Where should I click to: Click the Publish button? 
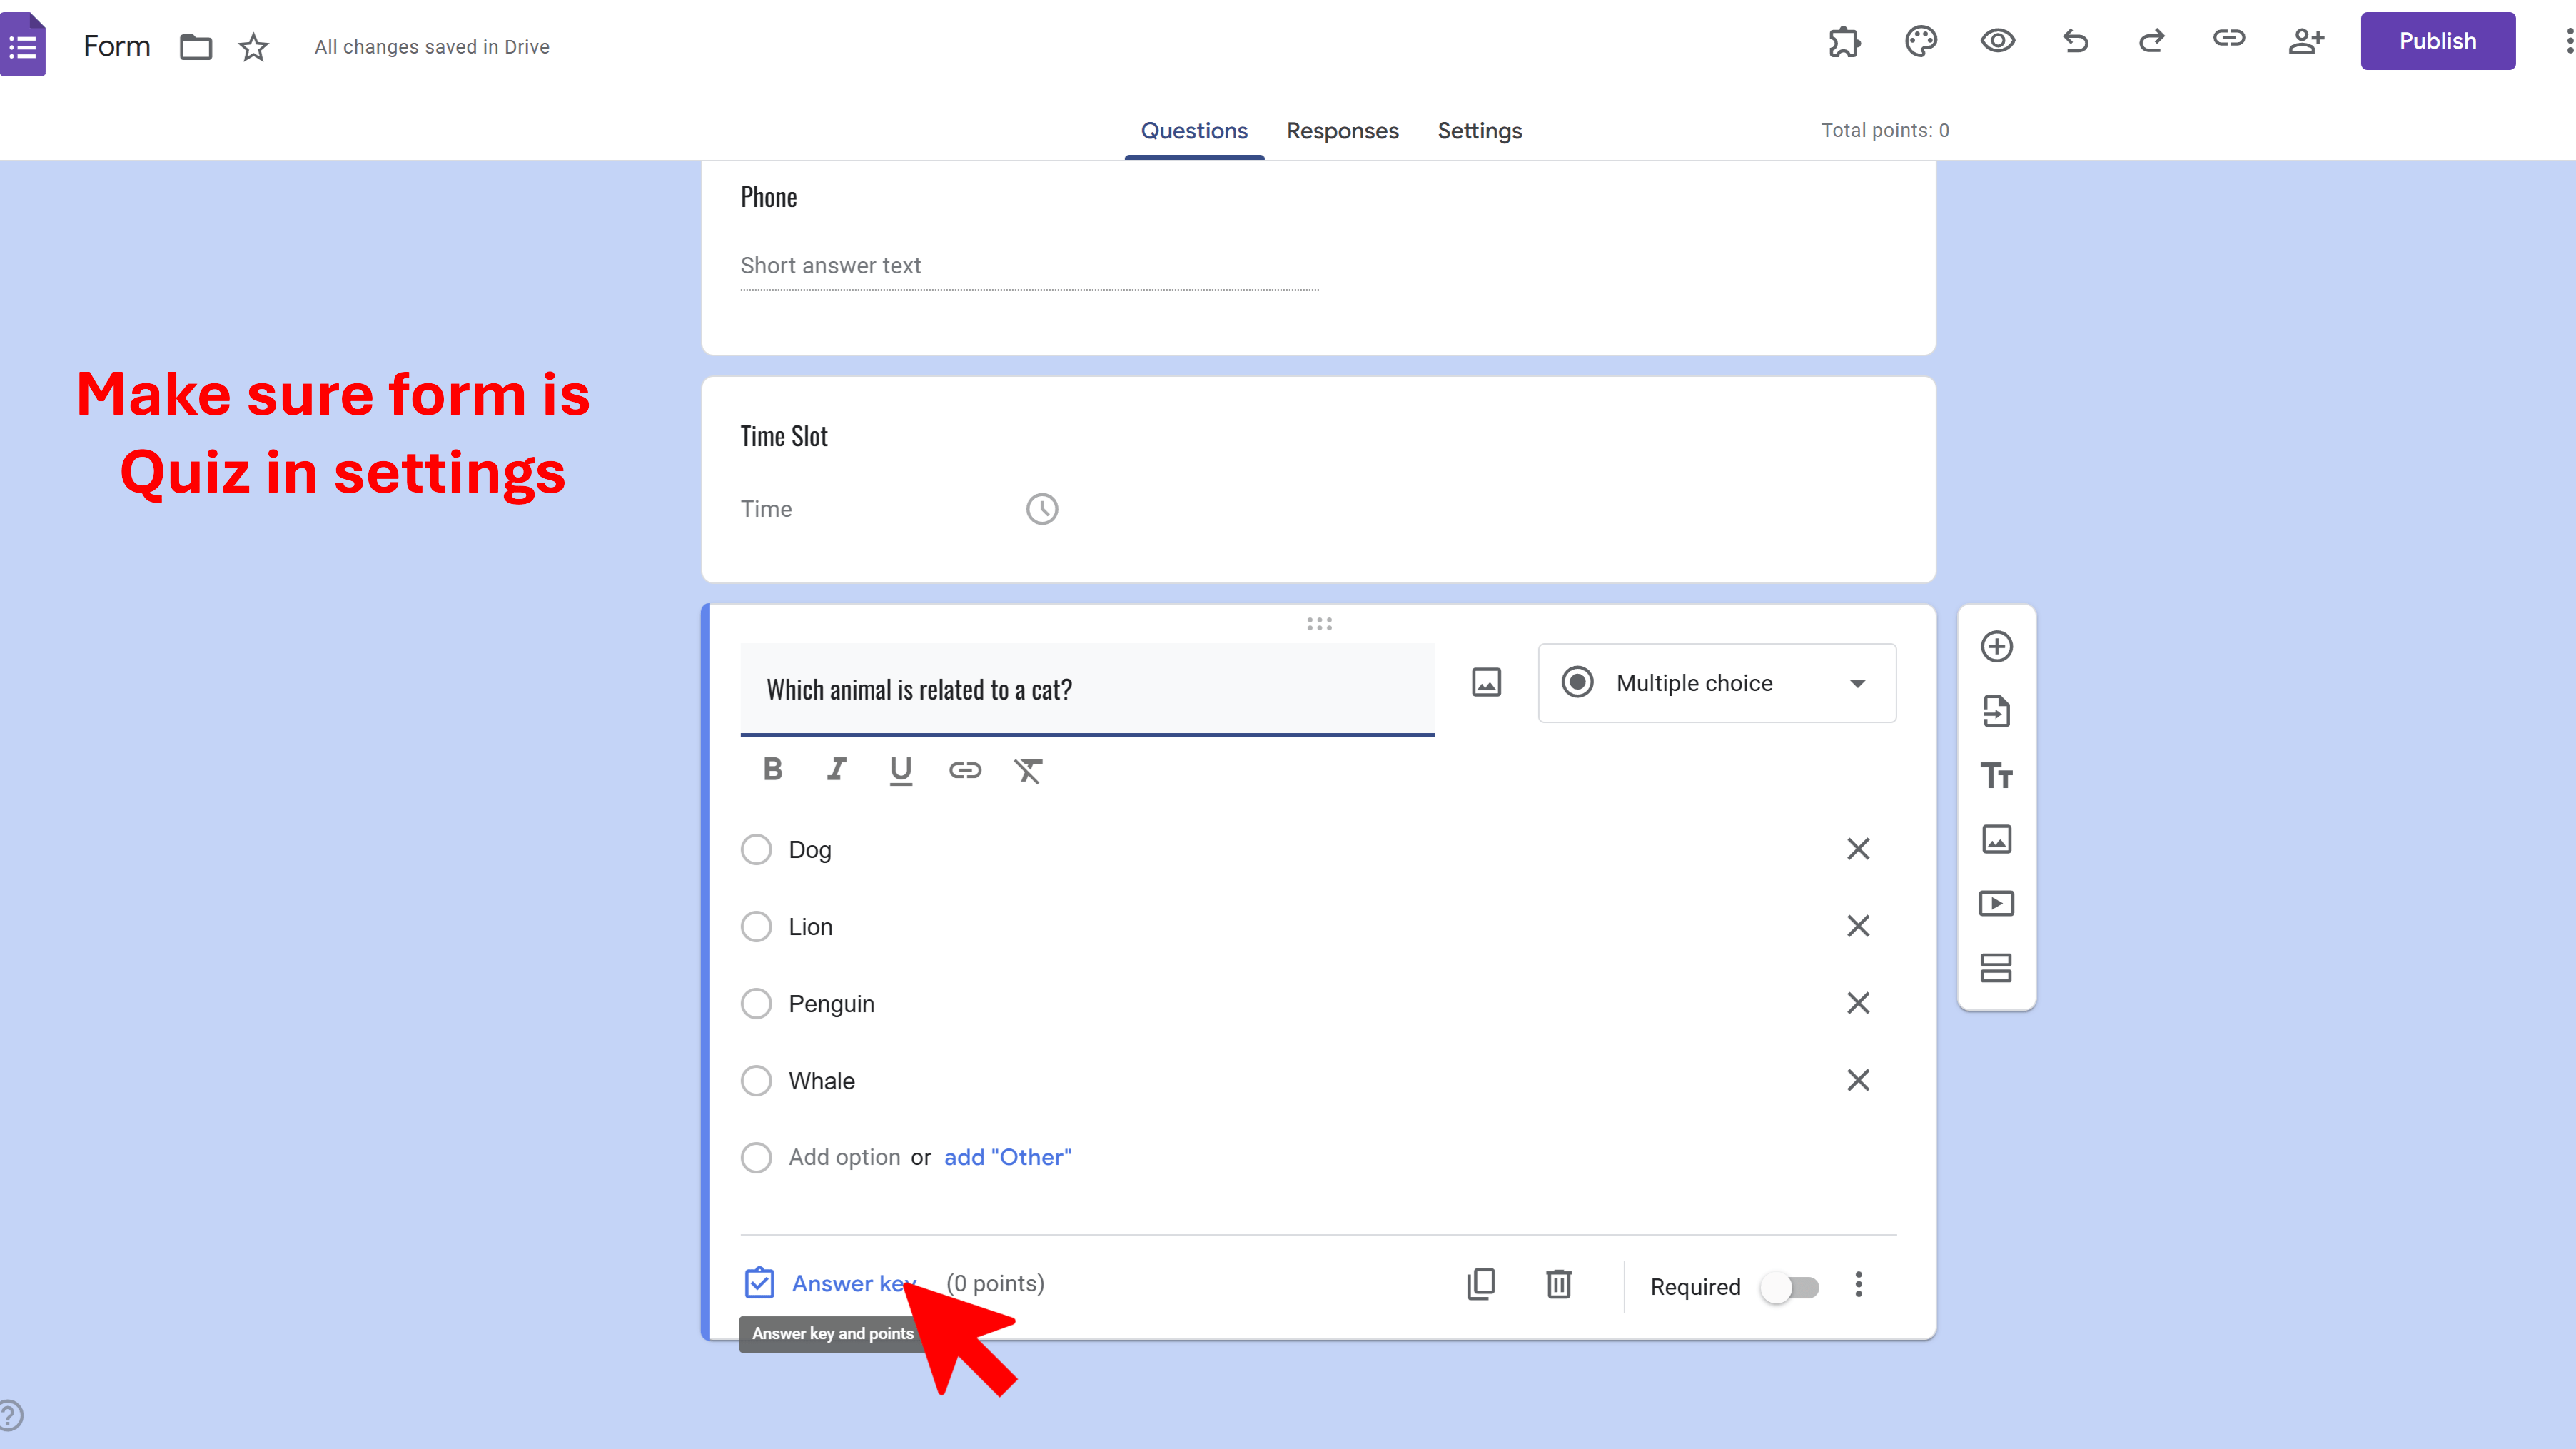2437,41
